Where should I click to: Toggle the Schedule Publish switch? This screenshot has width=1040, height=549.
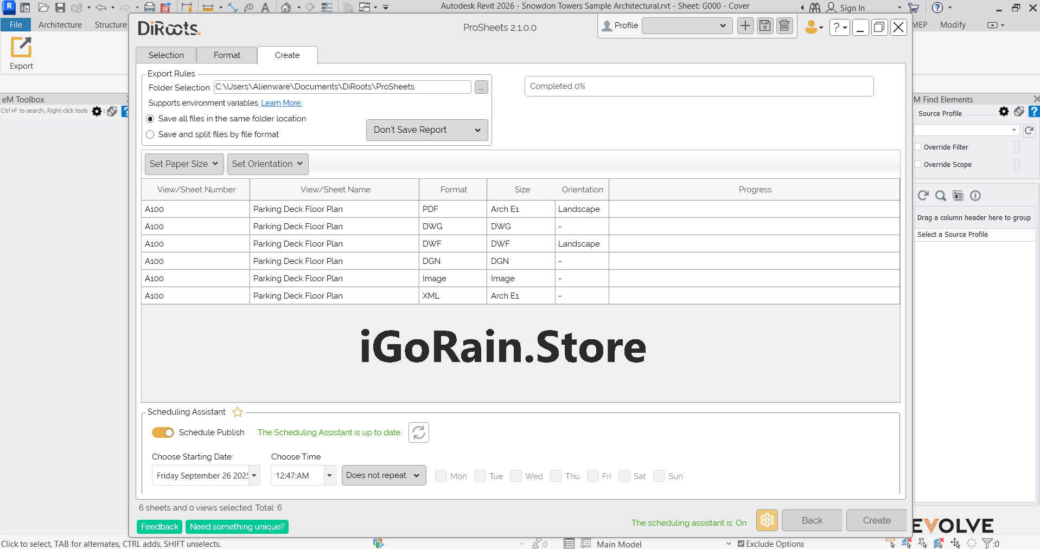pos(163,432)
